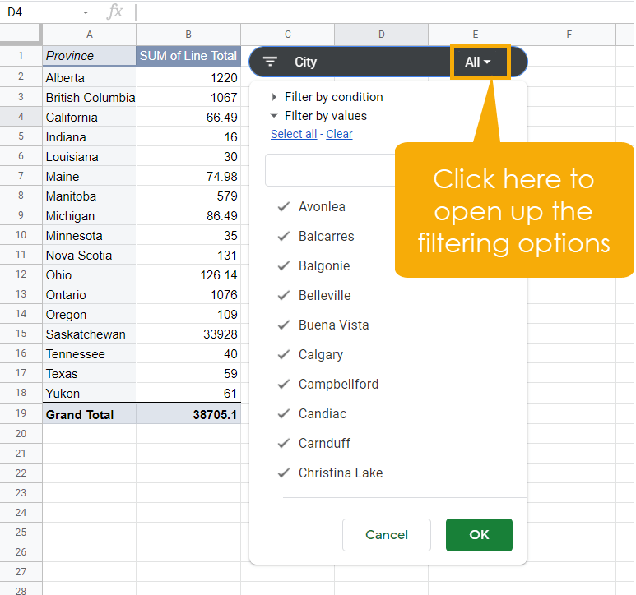
Task: Select row 19 header
Action: (21, 413)
